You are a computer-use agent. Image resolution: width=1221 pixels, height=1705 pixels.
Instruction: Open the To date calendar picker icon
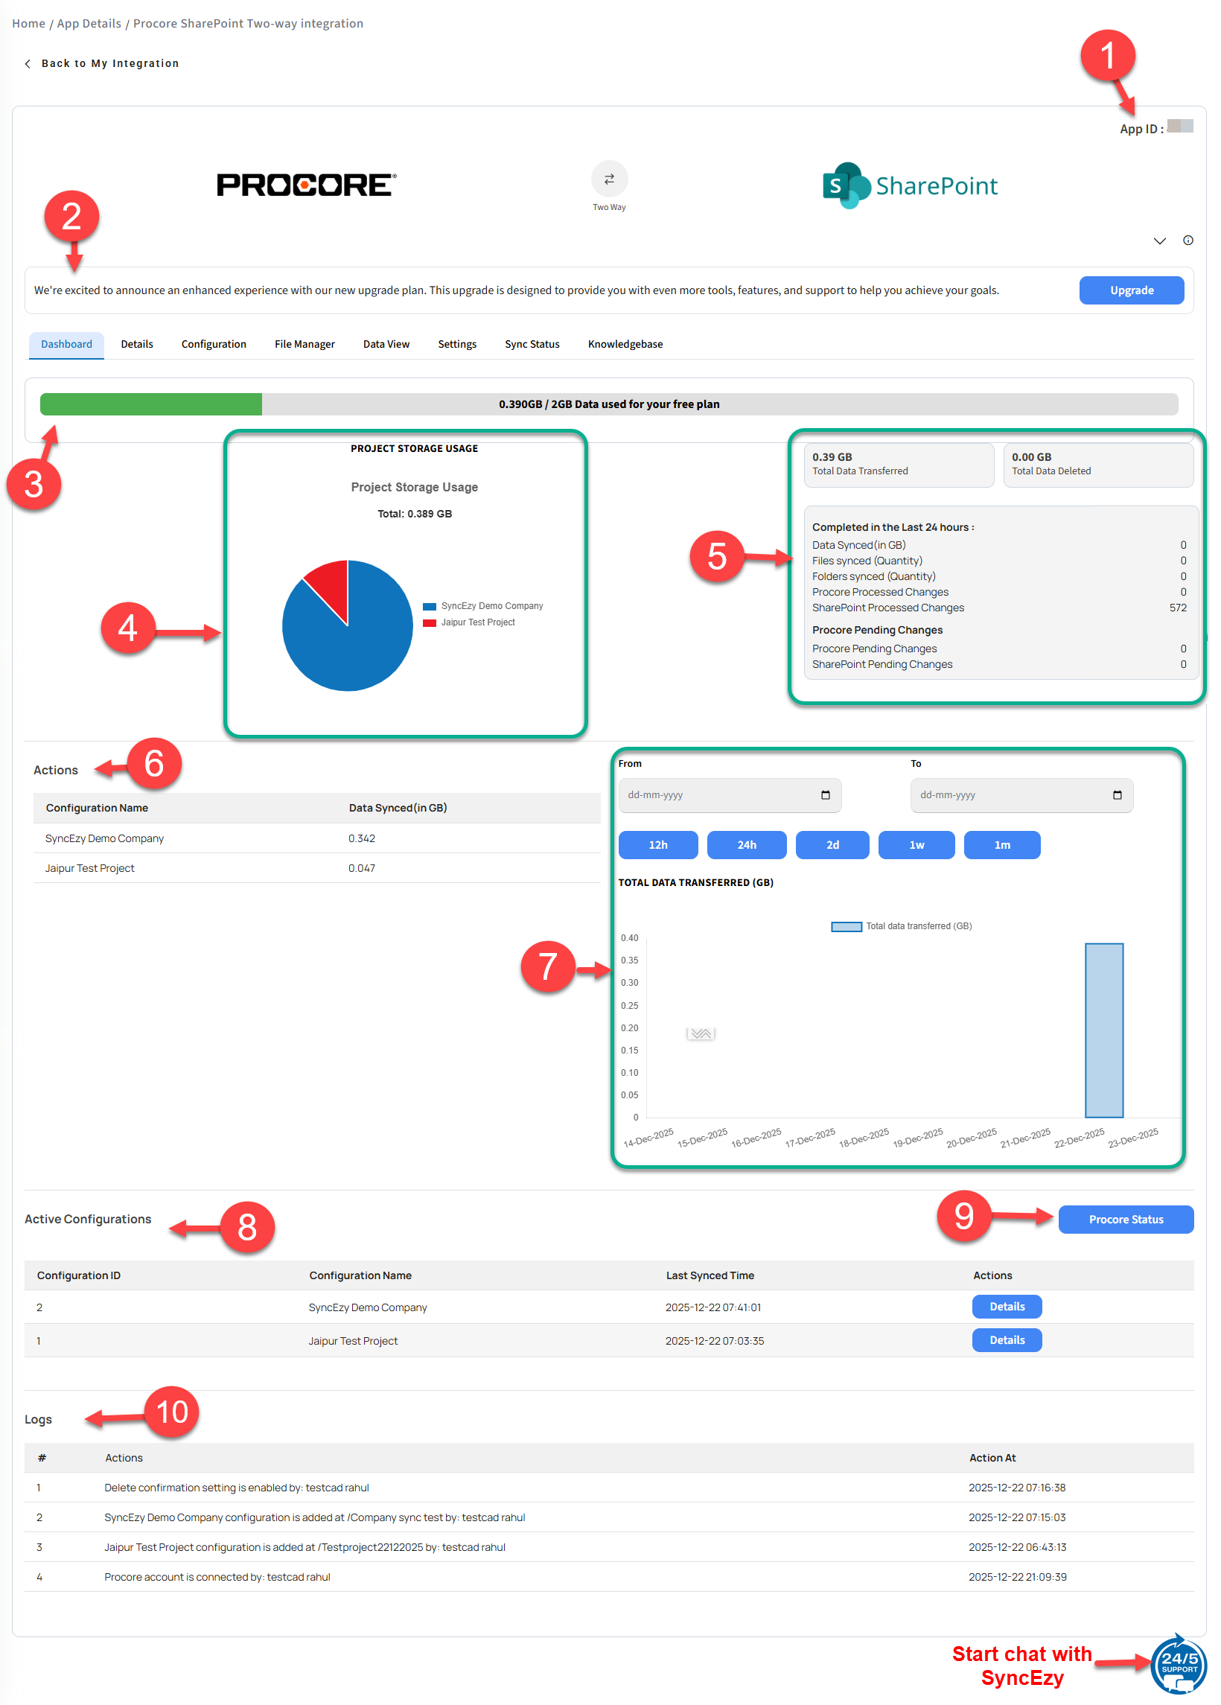click(1118, 795)
